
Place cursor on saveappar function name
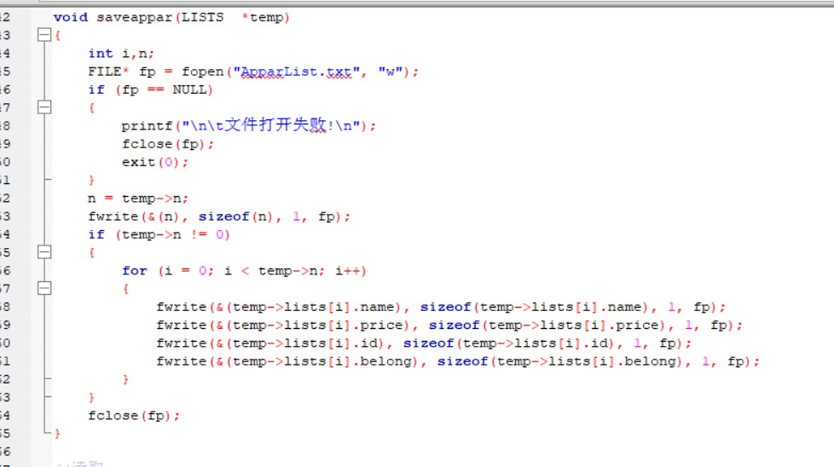[135, 18]
